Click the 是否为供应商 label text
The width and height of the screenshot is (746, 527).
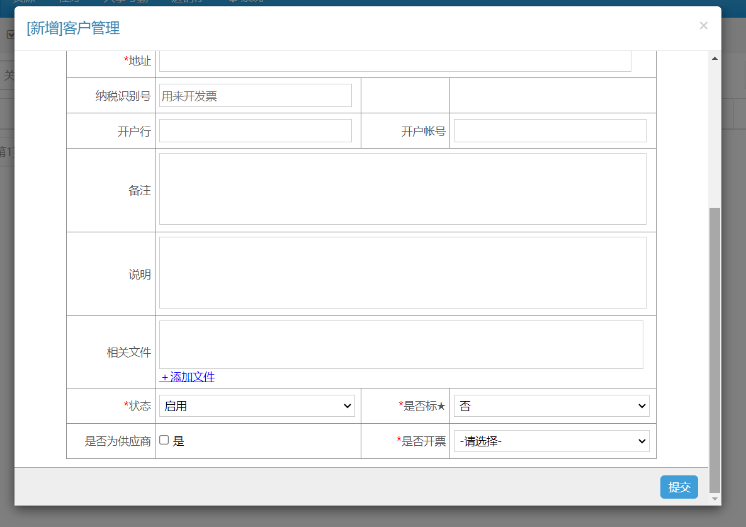pyautogui.click(x=118, y=441)
